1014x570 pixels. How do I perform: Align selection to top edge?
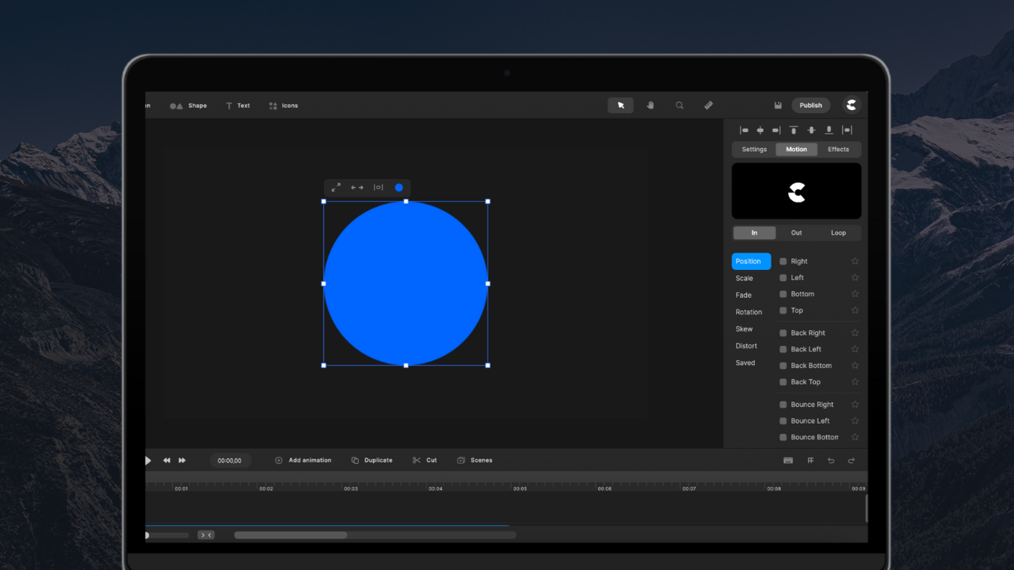click(794, 131)
